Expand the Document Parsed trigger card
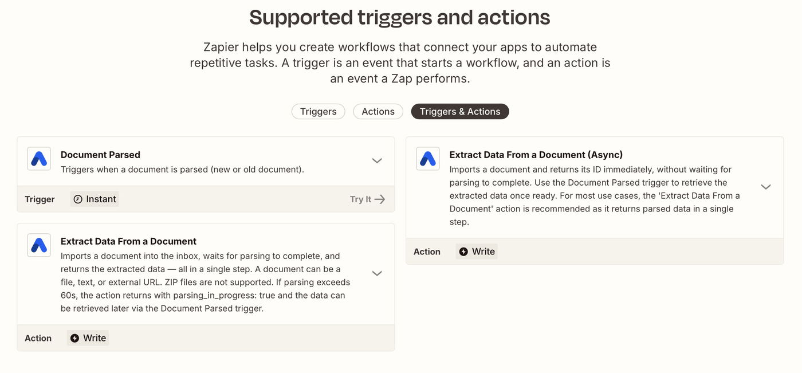 coord(377,161)
